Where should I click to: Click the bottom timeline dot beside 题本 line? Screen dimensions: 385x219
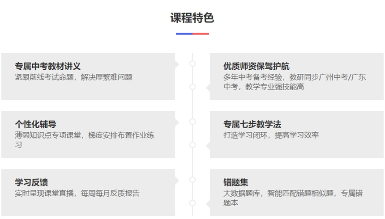[x=192, y=203]
